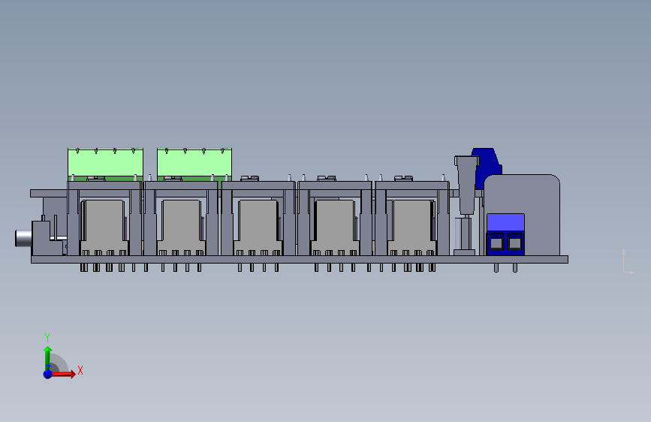Select the light blue two-hole screw terminal
This screenshot has width=651, height=422.
pos(505,234)
